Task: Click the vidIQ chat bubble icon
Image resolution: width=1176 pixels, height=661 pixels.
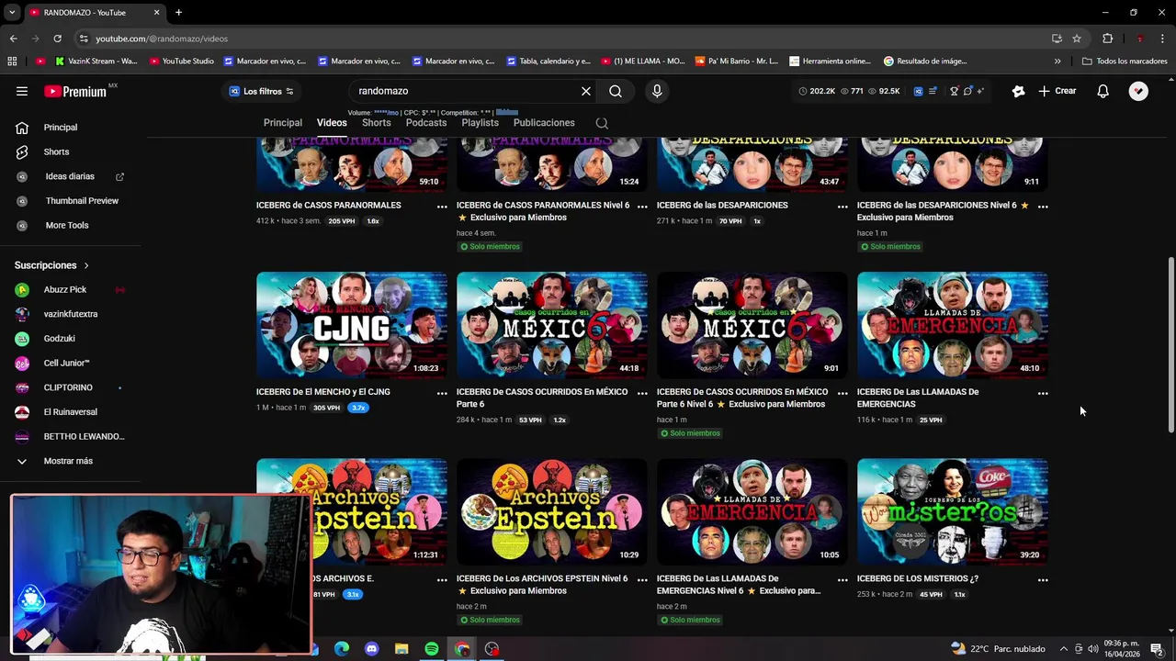Action: click(967, 91)
